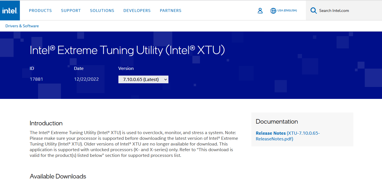
Task: Click the Available Downloads heading
Action: tap(58, 176)
